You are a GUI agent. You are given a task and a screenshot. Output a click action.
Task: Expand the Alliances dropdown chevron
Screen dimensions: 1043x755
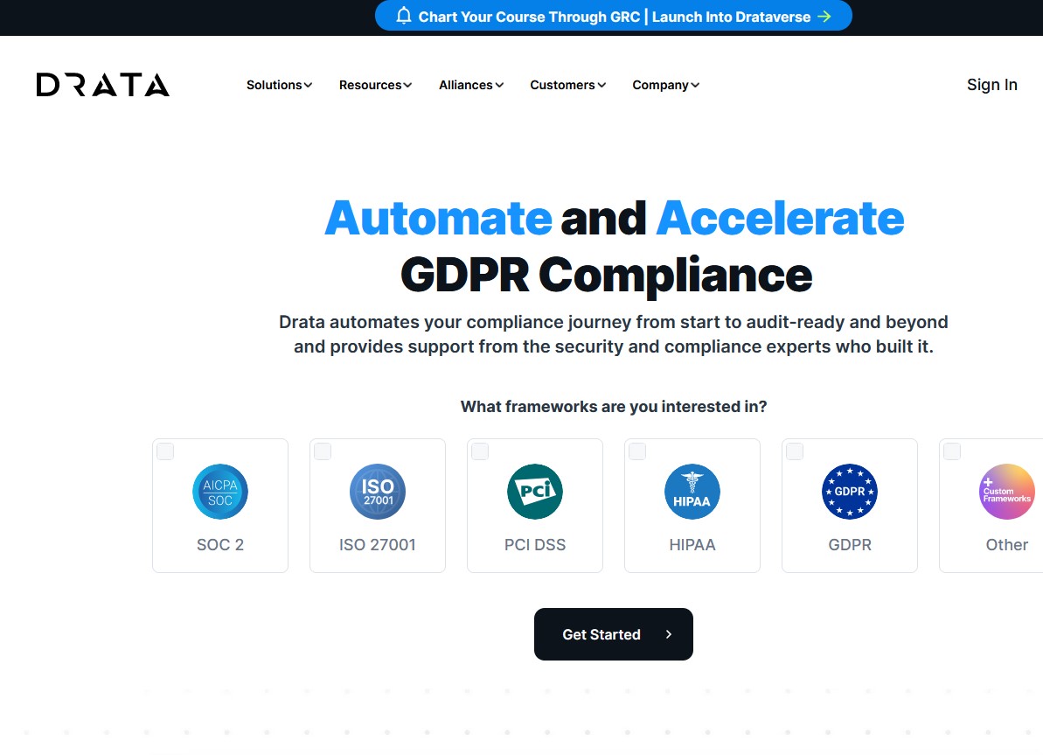click(x=499, y=85)
